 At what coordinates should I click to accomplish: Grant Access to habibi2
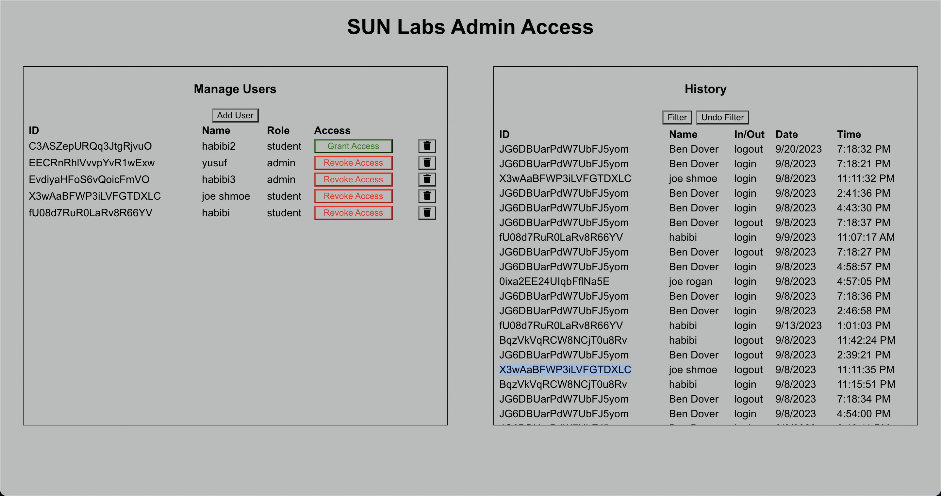(353, 146)
